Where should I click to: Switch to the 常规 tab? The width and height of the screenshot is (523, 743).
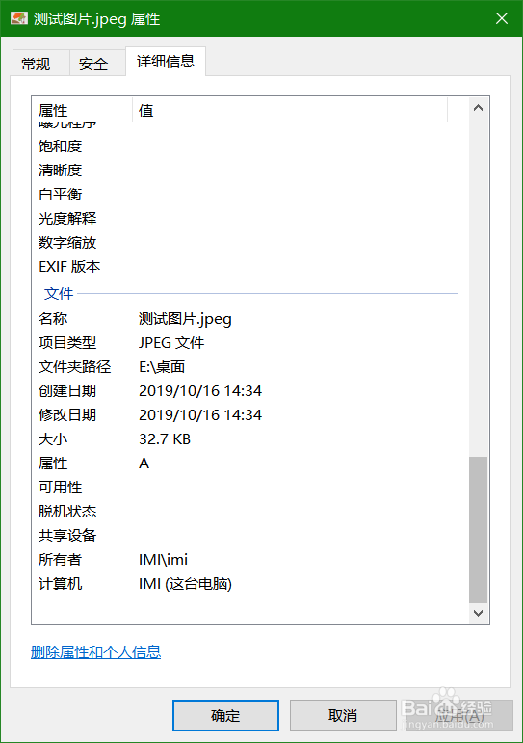[41, 63]
